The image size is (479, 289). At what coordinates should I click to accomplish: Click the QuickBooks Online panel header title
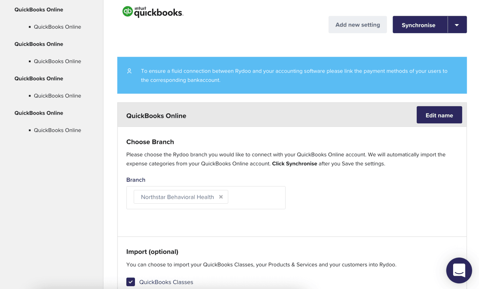[x=156, y=116]
